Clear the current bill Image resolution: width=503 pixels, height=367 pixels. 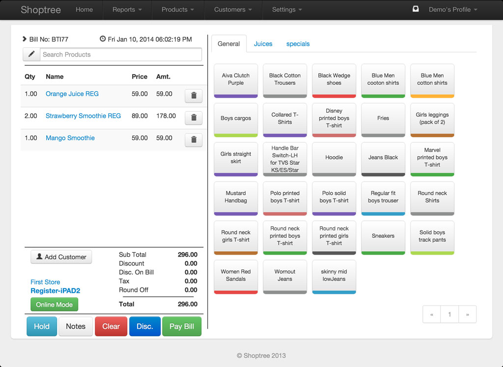pyautogui.click(x=111, y=326)
